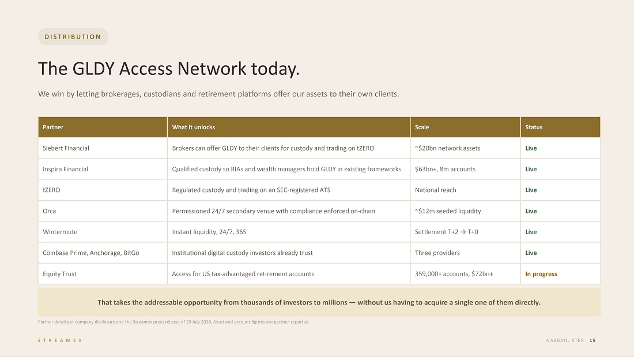Select 'Coinbase Prime, Anchorage, BitGo' cell
Viewport: 634px width, 357px height.
point(103,253)
